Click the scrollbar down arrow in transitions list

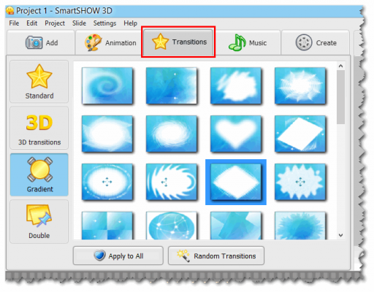[x=341, y=235]
